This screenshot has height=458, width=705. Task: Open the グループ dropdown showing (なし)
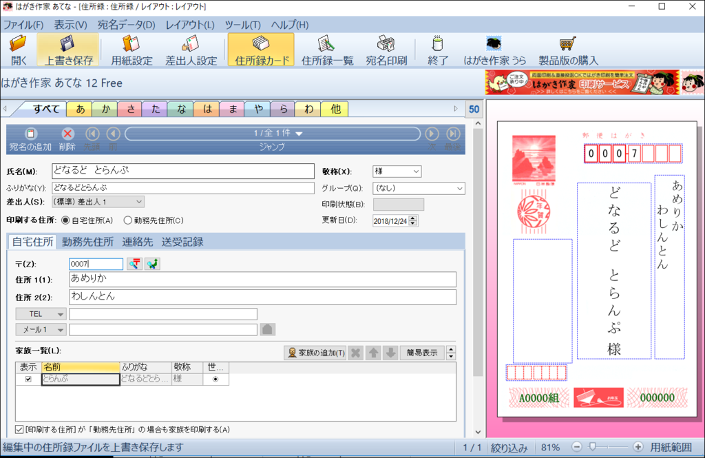click(x=419, y=189)
